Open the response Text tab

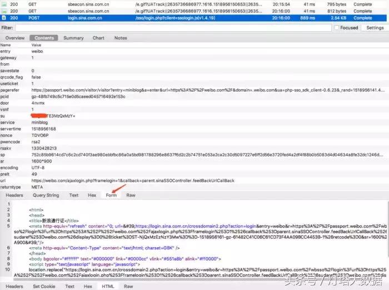[69, 286]
